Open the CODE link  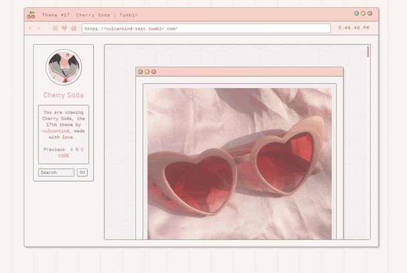63,156
